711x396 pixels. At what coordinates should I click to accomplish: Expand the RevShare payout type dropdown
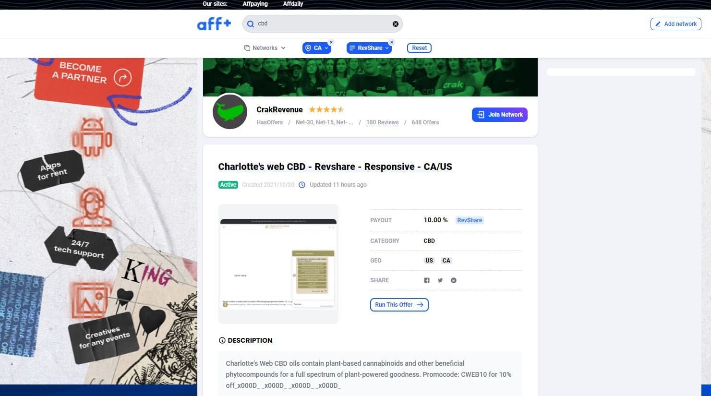pyautogui.click(x=369, y=48)
